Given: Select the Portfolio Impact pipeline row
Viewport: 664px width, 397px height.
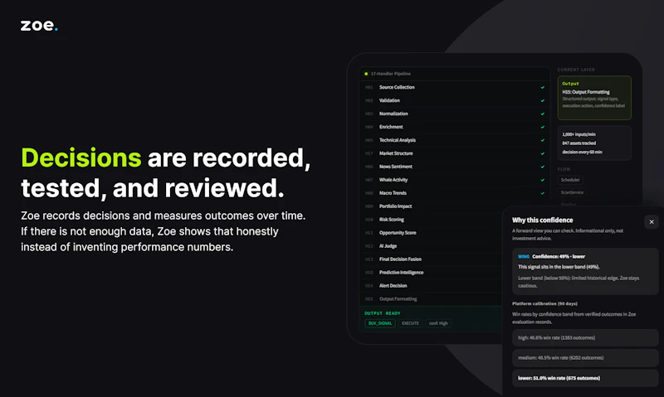Looking at the screenshot, I should click(x=431, y=206).
